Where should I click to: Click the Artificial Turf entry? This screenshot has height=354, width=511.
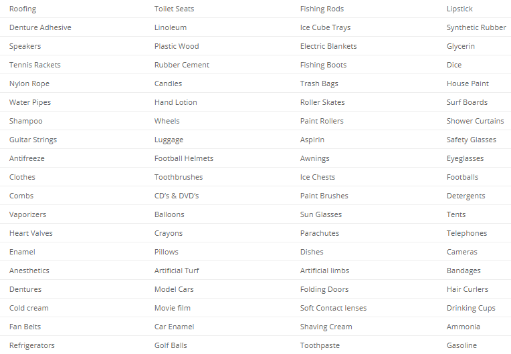177,271
